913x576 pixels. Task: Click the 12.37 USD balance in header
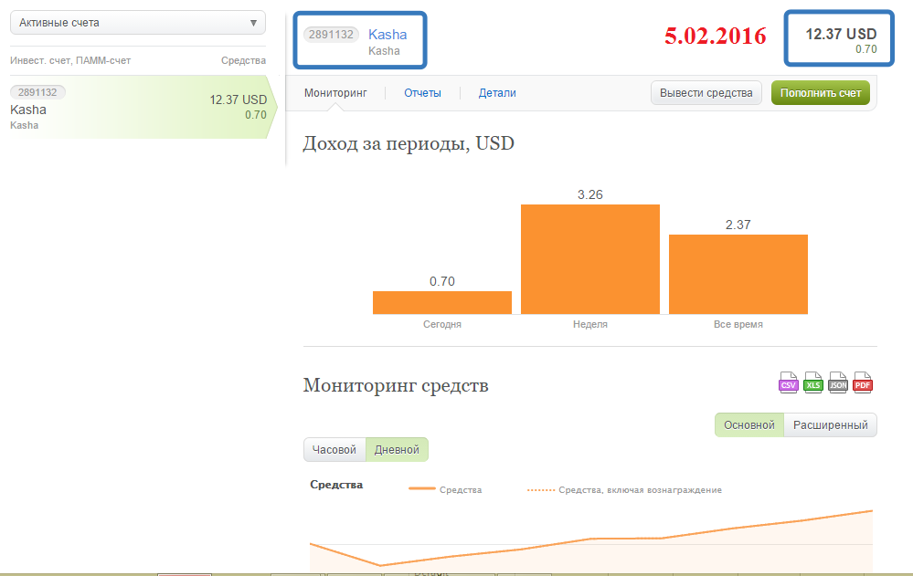pos(841,35)
